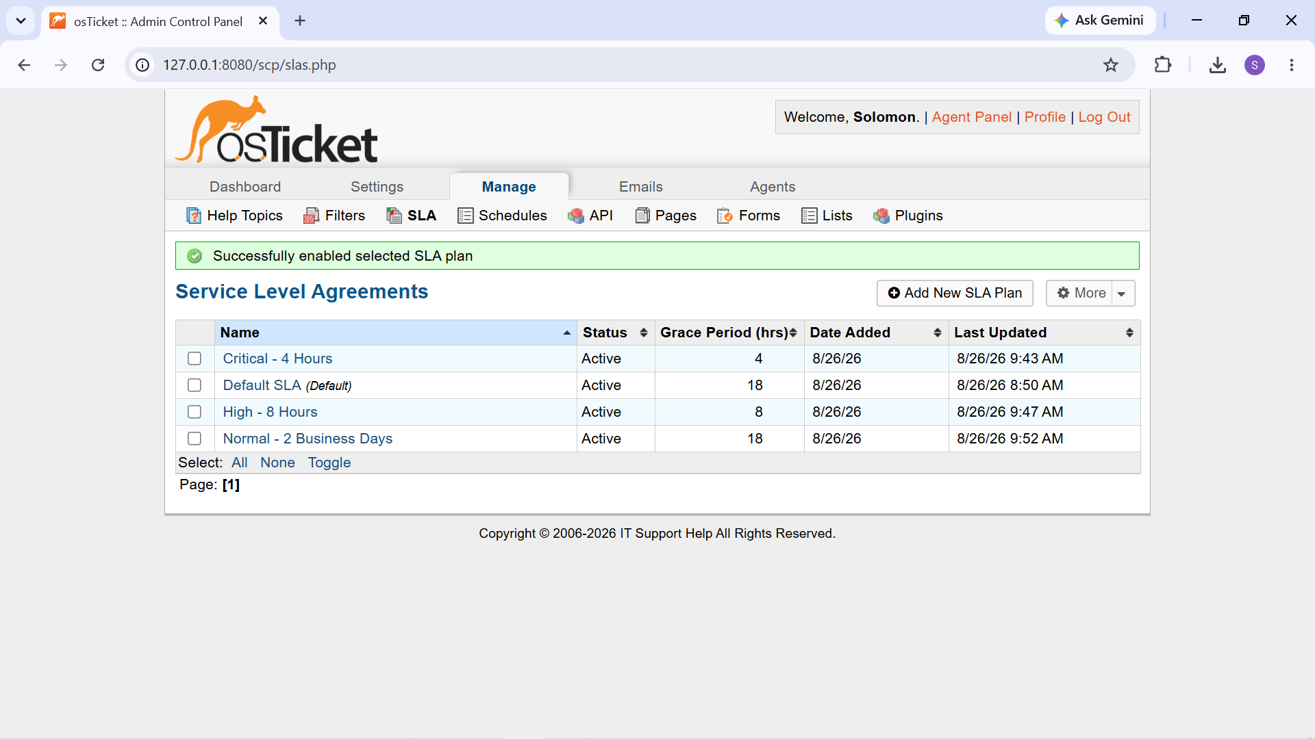
Task: Open High - 8 Hours SLA plan
Action: click(270, 412)
